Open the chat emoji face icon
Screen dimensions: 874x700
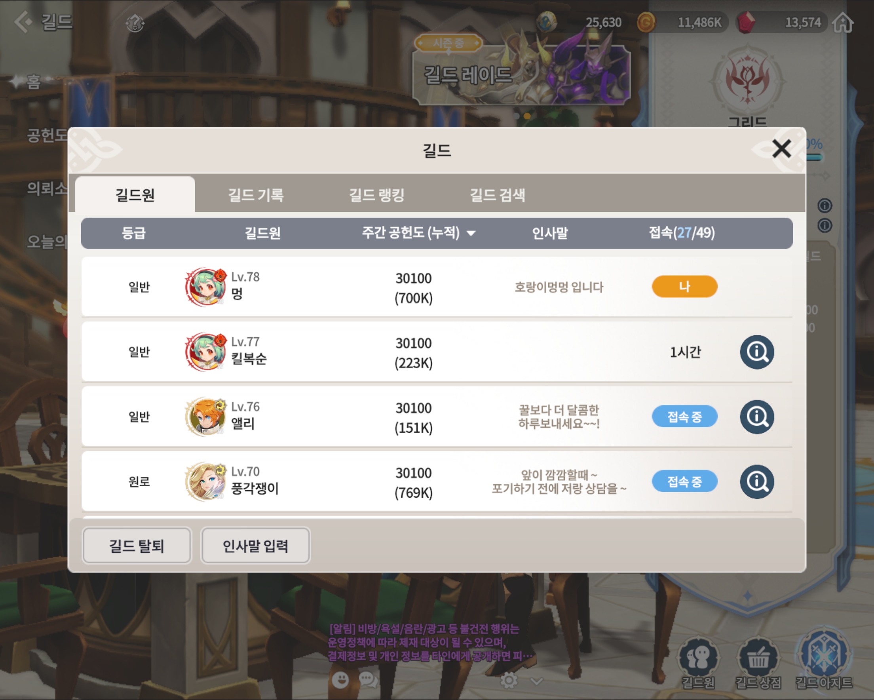[x=340, y=679]
